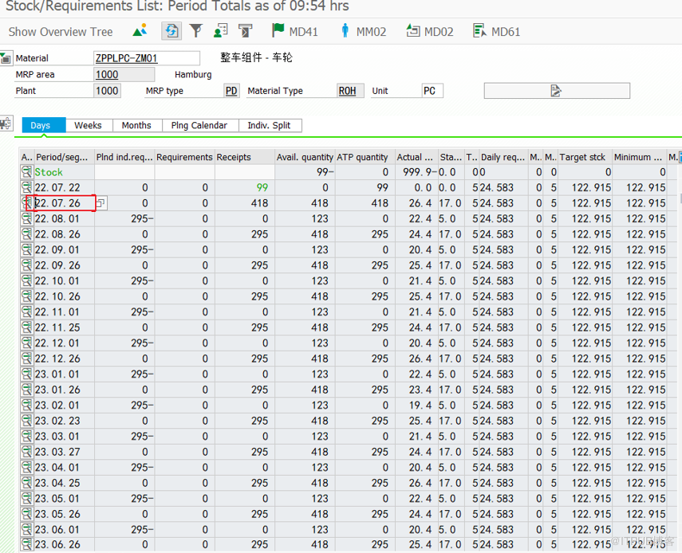This screenshot has width=682, height=553.
Task: Open the filter funnel icon in the toolbar
Action: [196, 31]
